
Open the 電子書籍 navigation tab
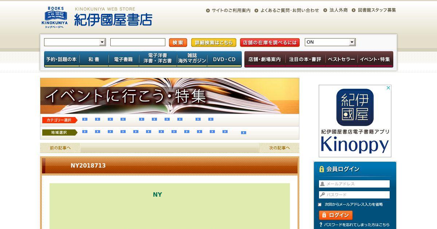point(123,59)
